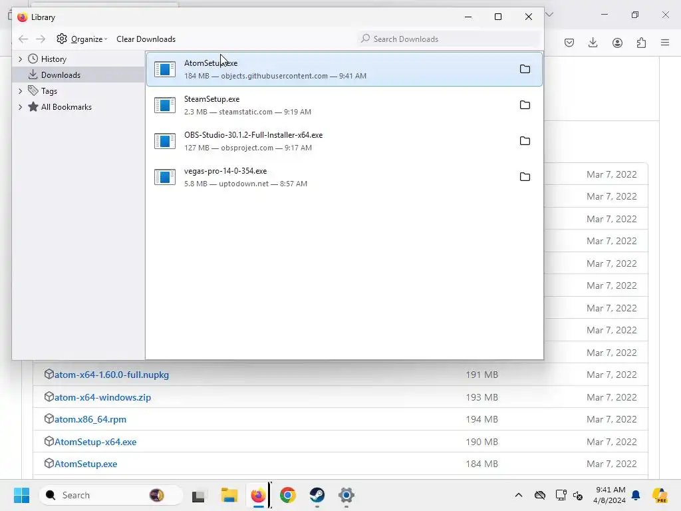The width and height of the screenshot is (681, 511).
Task: Download AtomSetup.exe link on the GitHub page
Action: (86, 464)
